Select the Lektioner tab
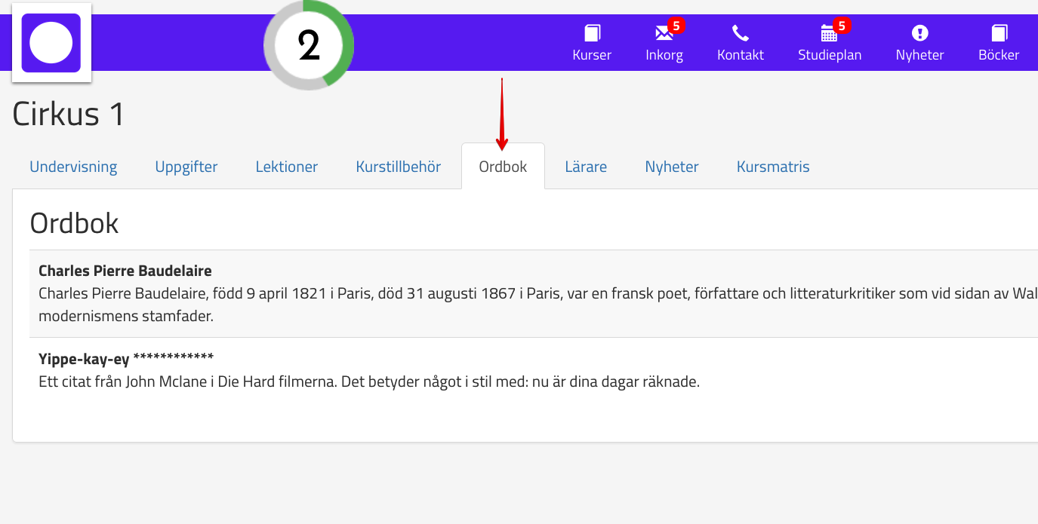This screenshot has width=1038, height=524. click(x=287, y=167)
